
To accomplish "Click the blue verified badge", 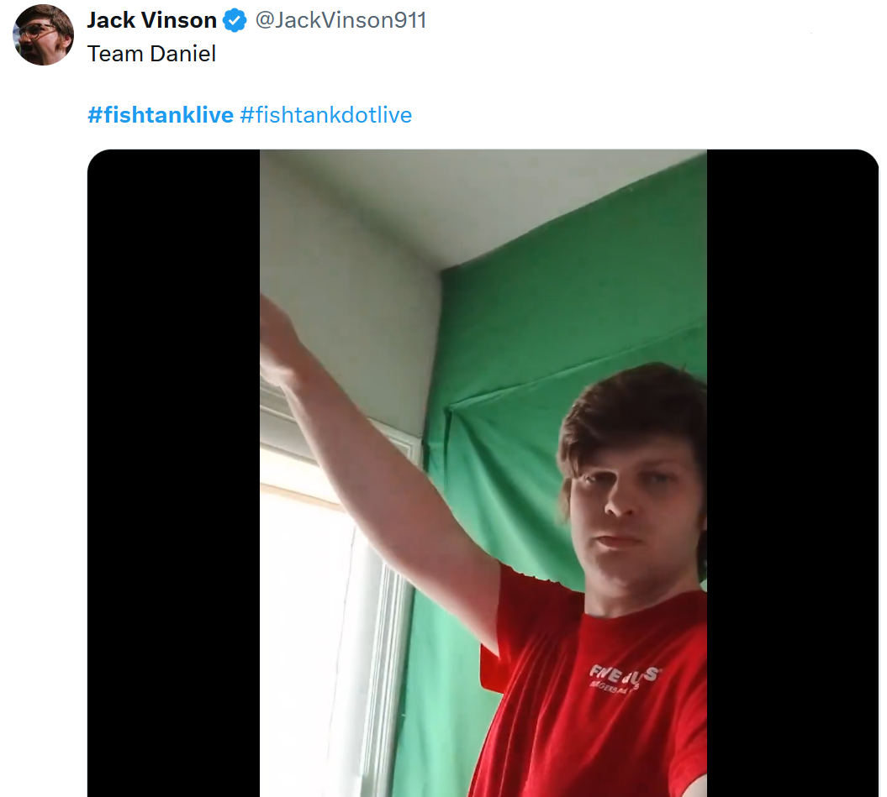I will click(235, 21).
